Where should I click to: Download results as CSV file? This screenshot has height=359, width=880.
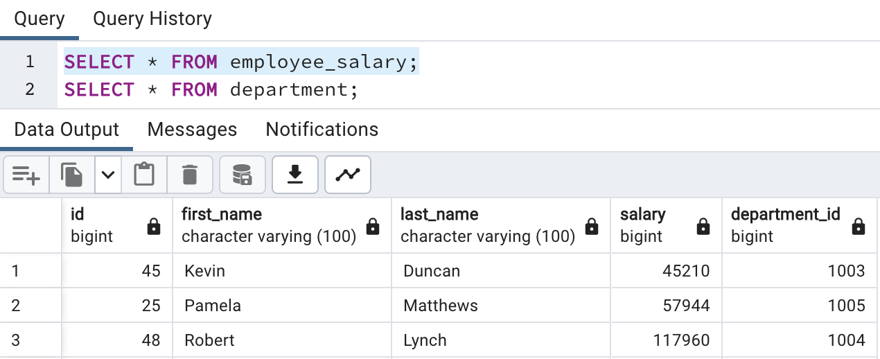coord(295,175)
